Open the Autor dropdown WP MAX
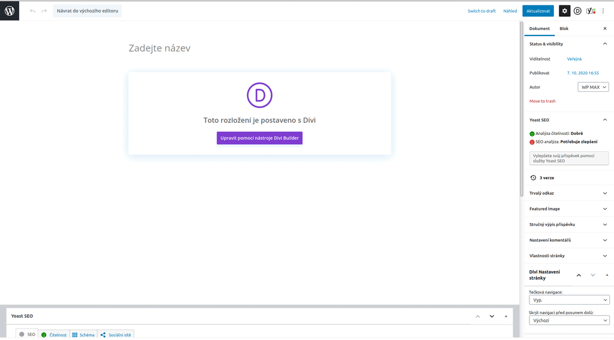Viewport: 614px width, 340px height. 593,87
